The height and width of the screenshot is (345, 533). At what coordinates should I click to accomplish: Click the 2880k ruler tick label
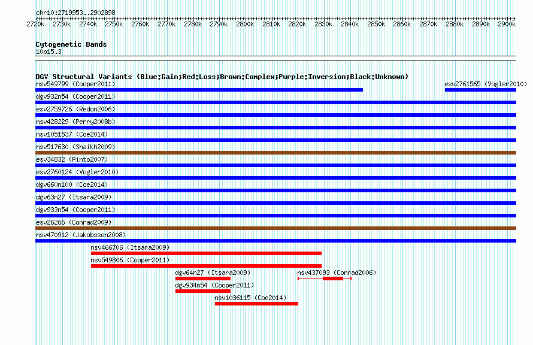point(455,24)
